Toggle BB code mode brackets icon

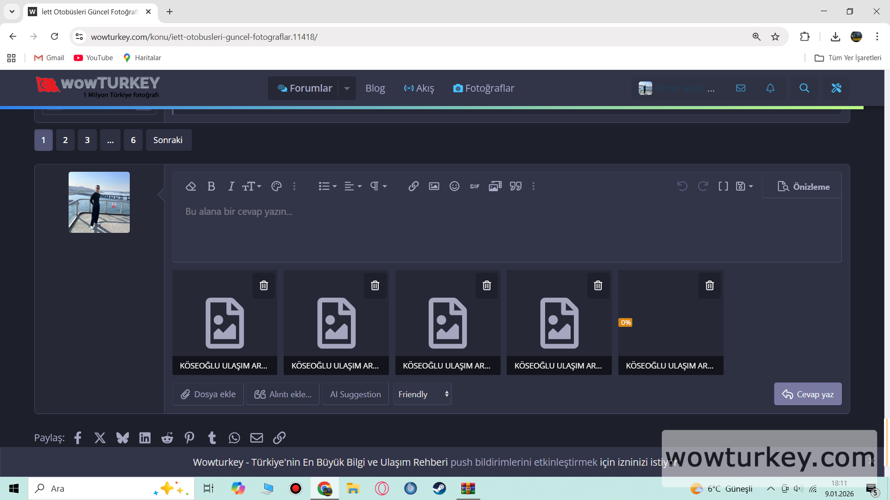point(723,186)
